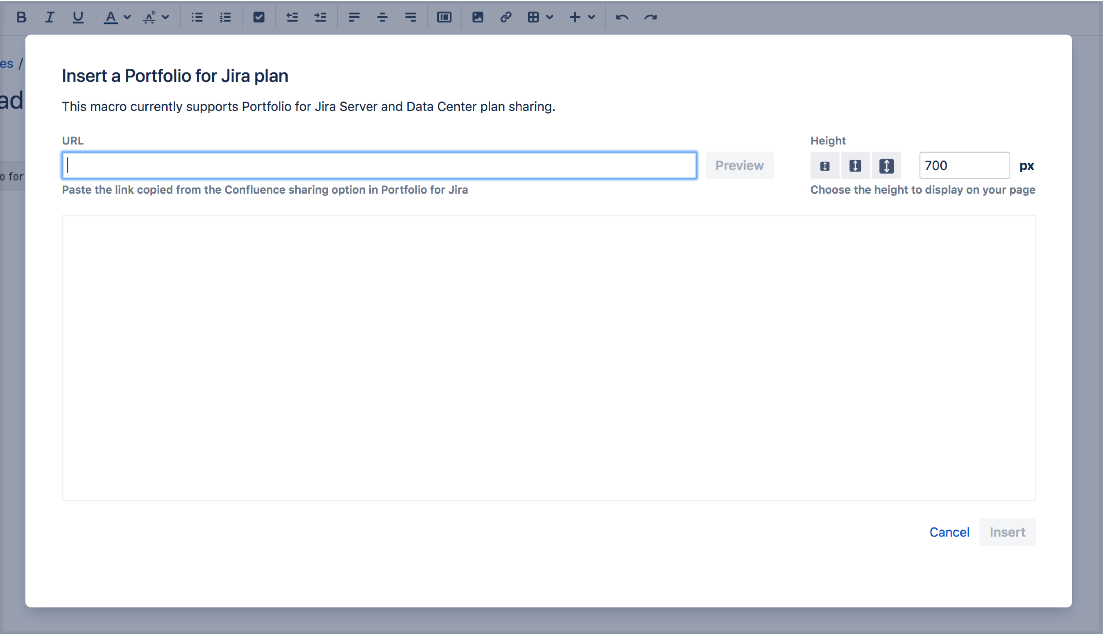This screenshot has height=635, width=1103.
Task: Apply text color with the A icon
Action: click(111, 17)
